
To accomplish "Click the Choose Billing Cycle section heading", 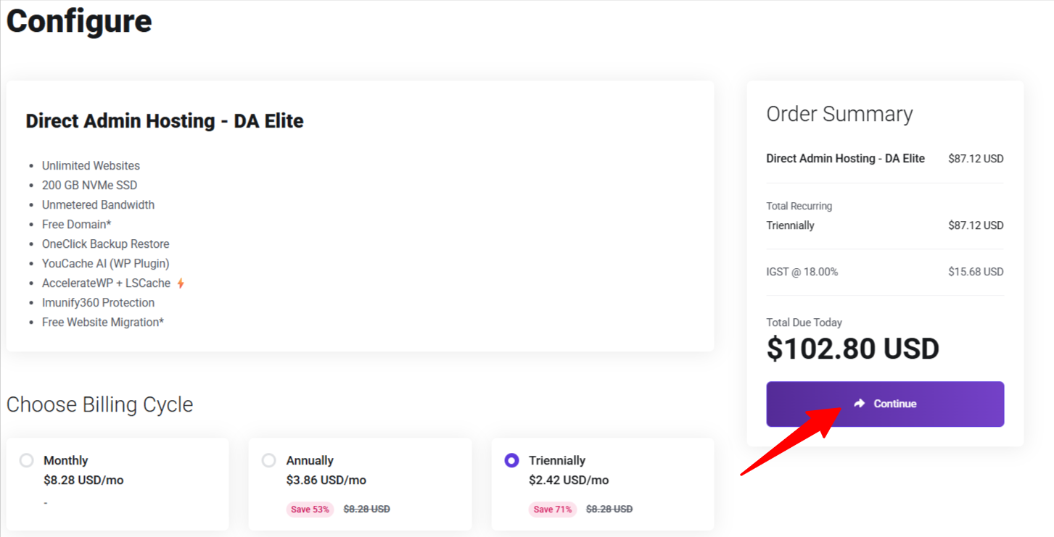I will [99, 404].
